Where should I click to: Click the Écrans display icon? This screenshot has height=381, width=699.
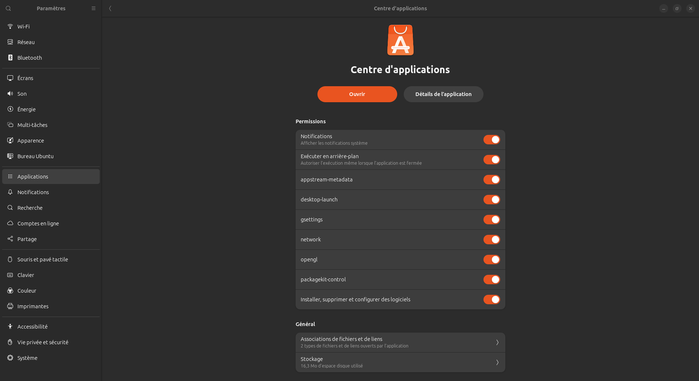point(10,78)
